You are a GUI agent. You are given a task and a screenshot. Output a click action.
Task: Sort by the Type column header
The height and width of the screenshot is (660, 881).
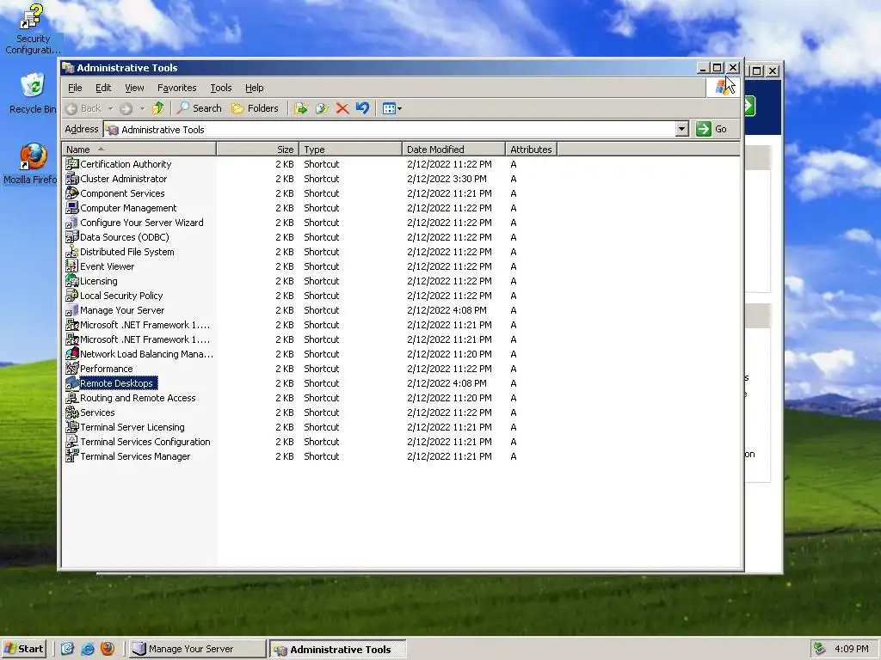(x=351, y=150)
